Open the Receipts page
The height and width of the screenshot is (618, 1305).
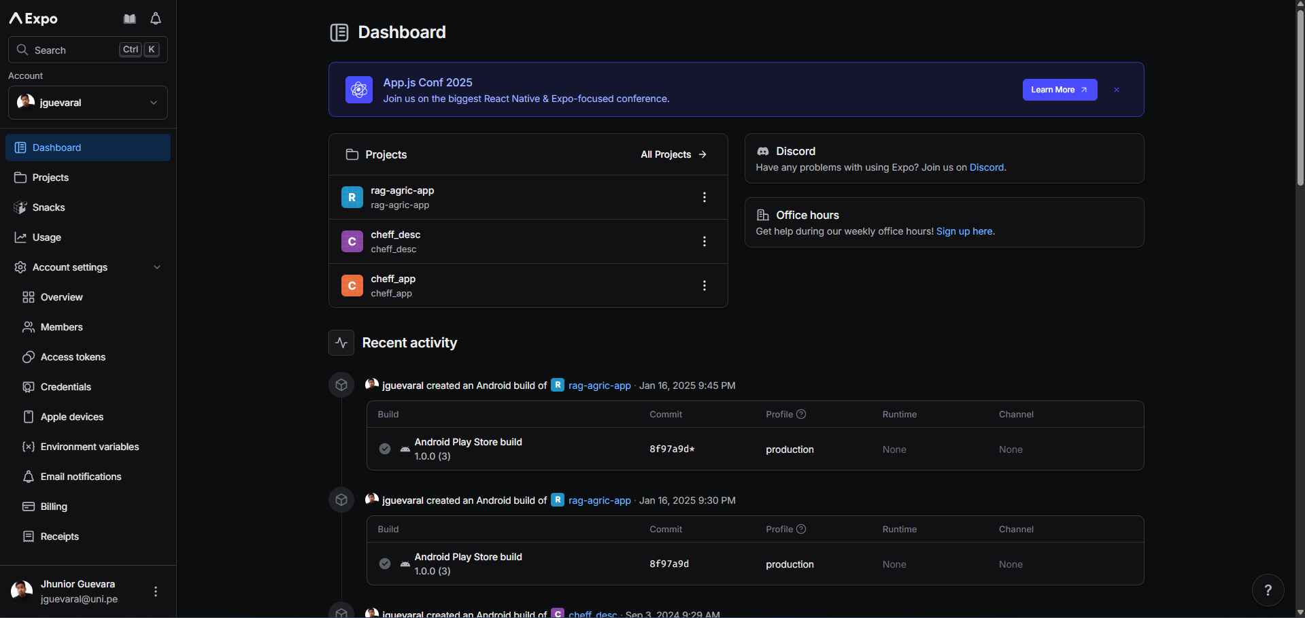click(x=88, y=536)
